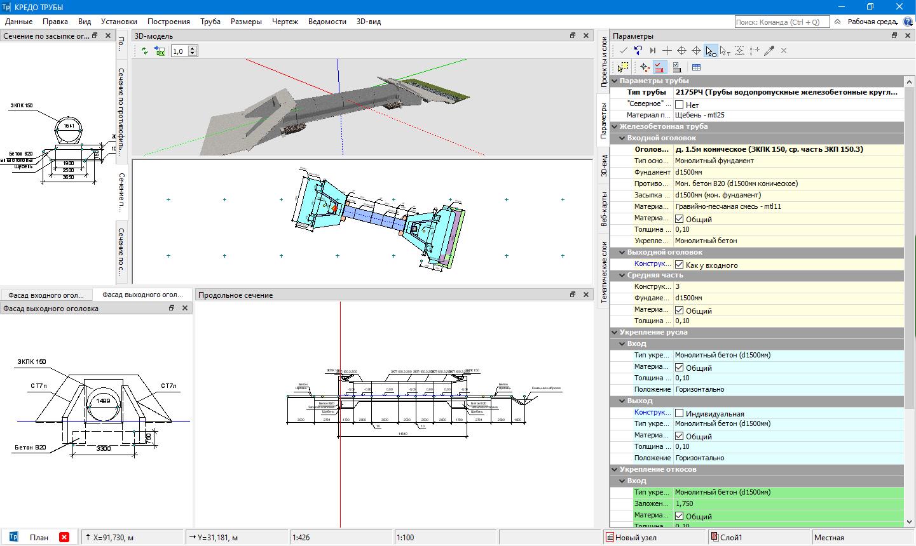The image size is (916, 546).
Task: Click the help question mark icon near Рабочая среда
Action: (908, 22)
